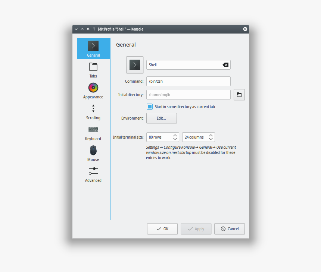Select the General page in the sidebar
Image resolution: width=321 pixels, height=272 pixels.
(93, 48)
